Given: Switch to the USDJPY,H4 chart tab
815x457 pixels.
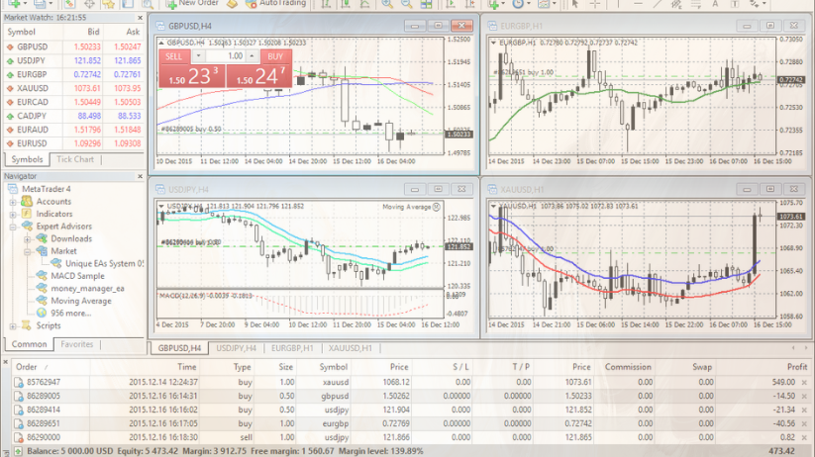Looking at the screenshot, I should [x=238, y=348].
